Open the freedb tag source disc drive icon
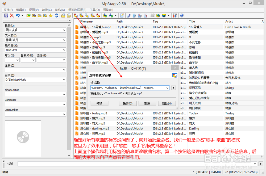266x176 pixels. [x=152, y=16]
